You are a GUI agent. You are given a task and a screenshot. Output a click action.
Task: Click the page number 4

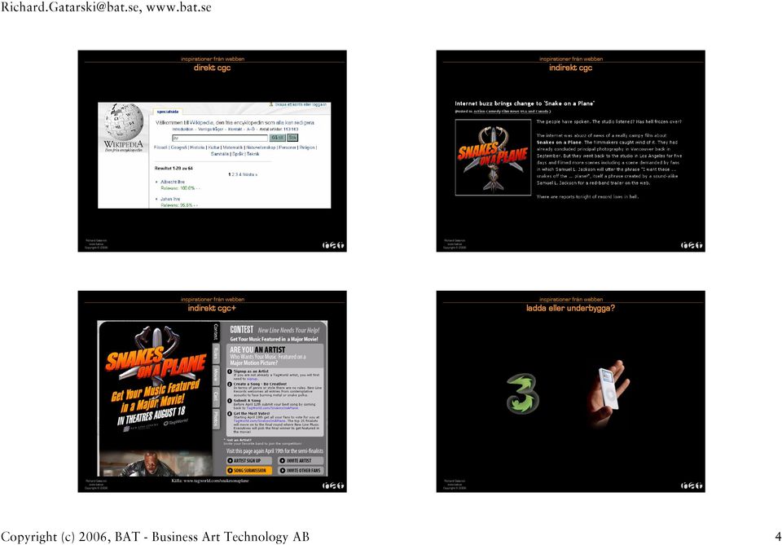click(x=778, y=537)
